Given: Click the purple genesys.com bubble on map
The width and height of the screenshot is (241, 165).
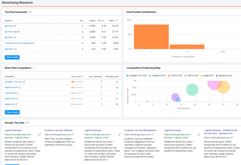Looking at the screenshot, I should click(175, 97).
